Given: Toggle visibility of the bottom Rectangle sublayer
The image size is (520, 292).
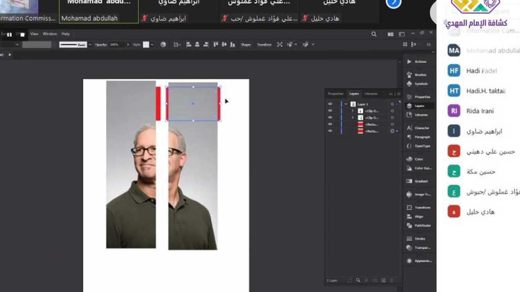Looking at the screenshot, I should [330, 131].
